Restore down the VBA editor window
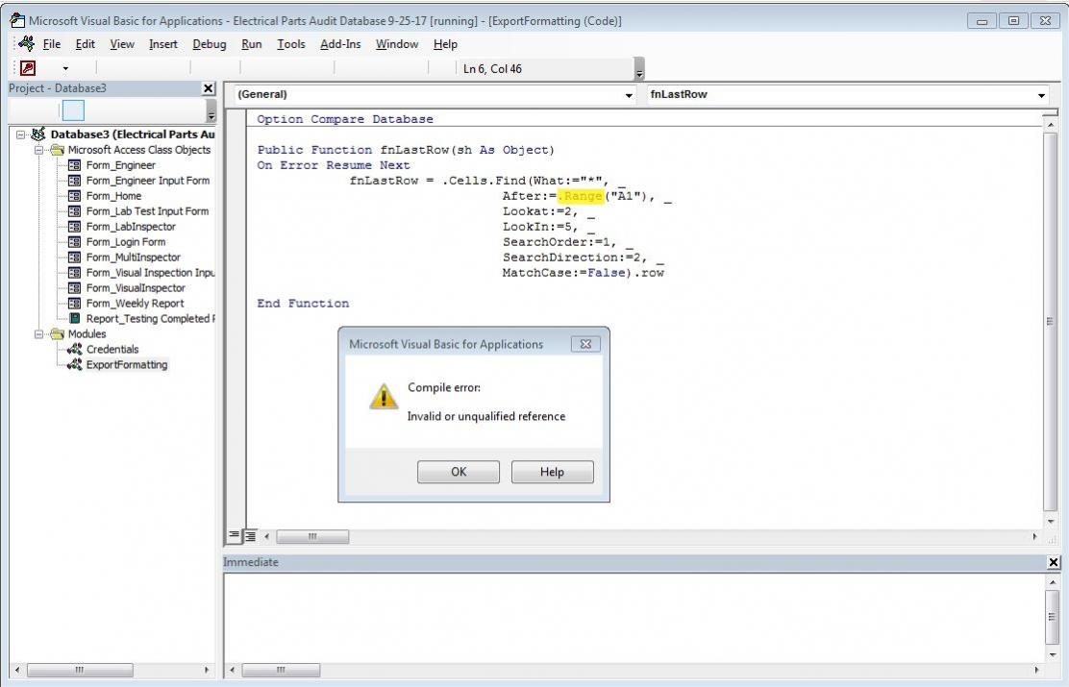1069x687 pixels. (x=1014, y=21)
